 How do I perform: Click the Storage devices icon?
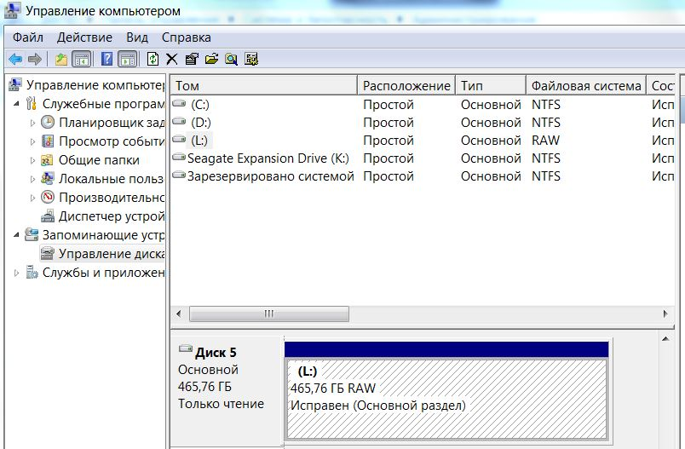31,235
